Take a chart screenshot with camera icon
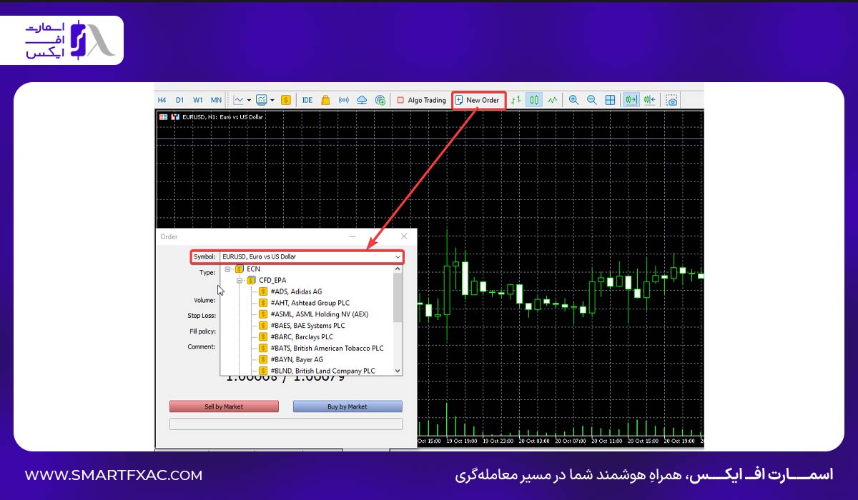 tap(671, 101)
